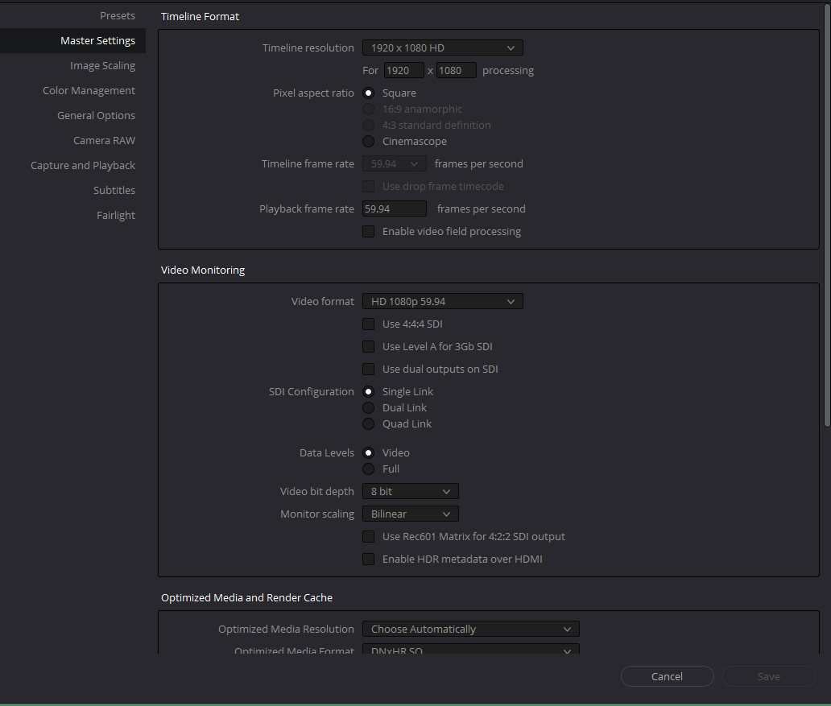Image resolution: width=831 pixels, height=706 pixels.
Task: Open Video bit depth dropdown
Action: pyautogui.click(x=410, y=491)
